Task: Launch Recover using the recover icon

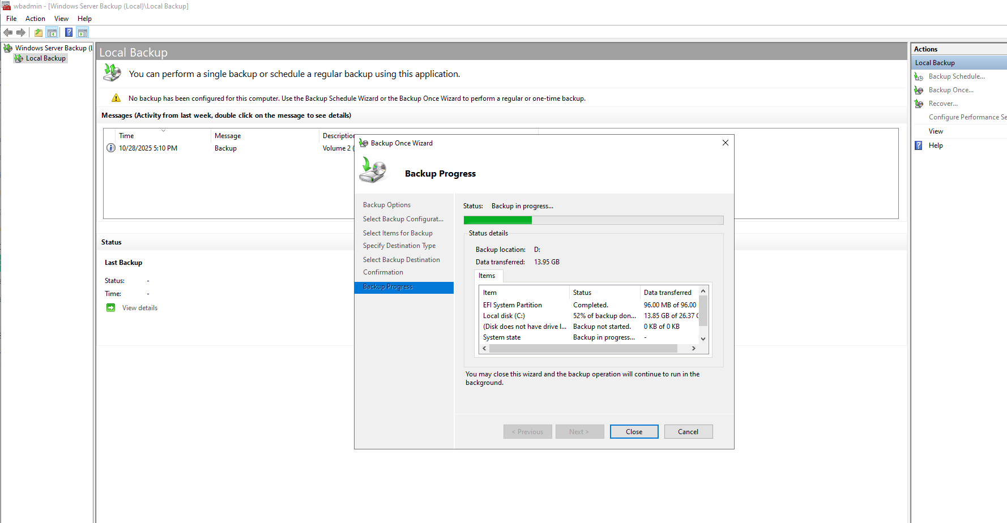Action: pyautogui.click(x=919, y=103)
